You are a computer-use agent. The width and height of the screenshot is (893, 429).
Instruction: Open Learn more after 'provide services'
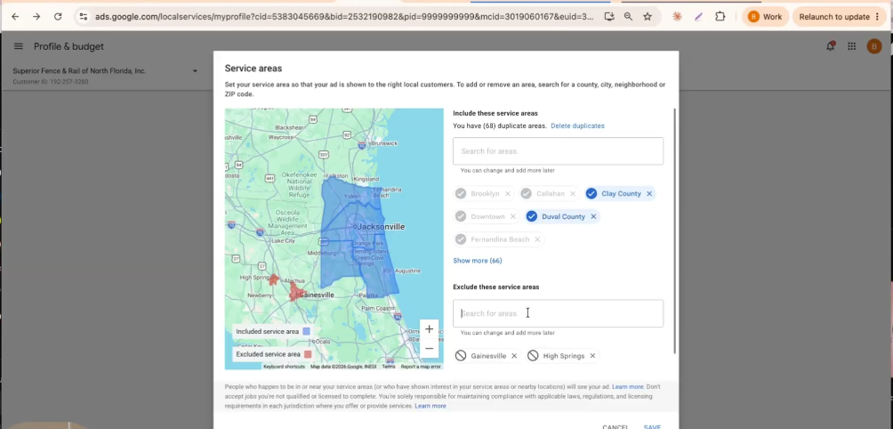[430, 406]
